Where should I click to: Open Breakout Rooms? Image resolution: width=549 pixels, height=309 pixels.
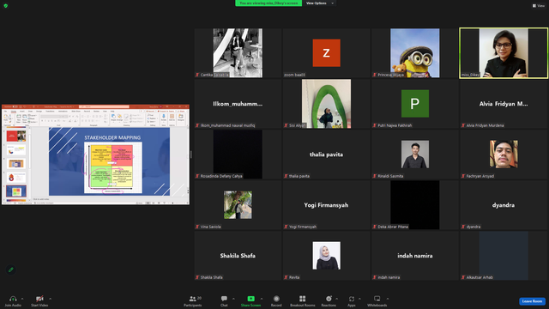pyautogui.click(x=303, y=300)
